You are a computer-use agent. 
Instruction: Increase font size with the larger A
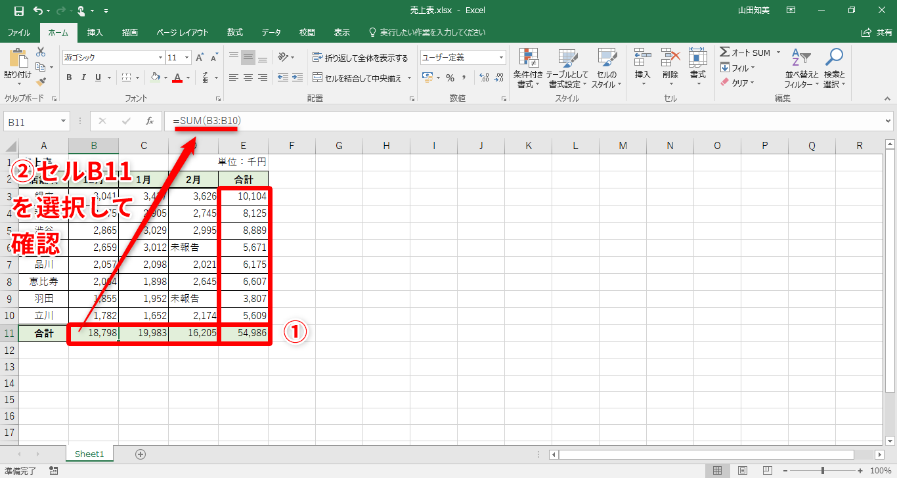coord(199,58)
